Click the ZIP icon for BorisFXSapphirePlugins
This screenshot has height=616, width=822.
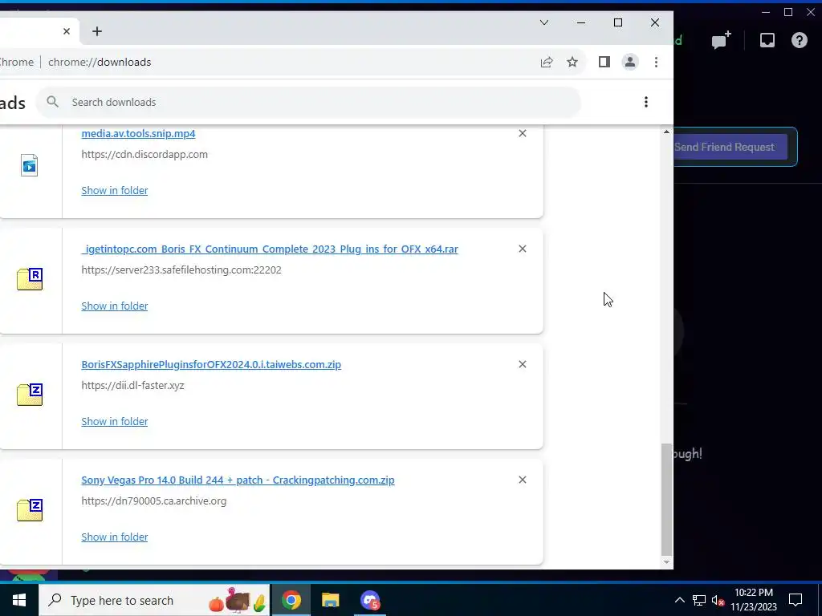tap(30, 395)
